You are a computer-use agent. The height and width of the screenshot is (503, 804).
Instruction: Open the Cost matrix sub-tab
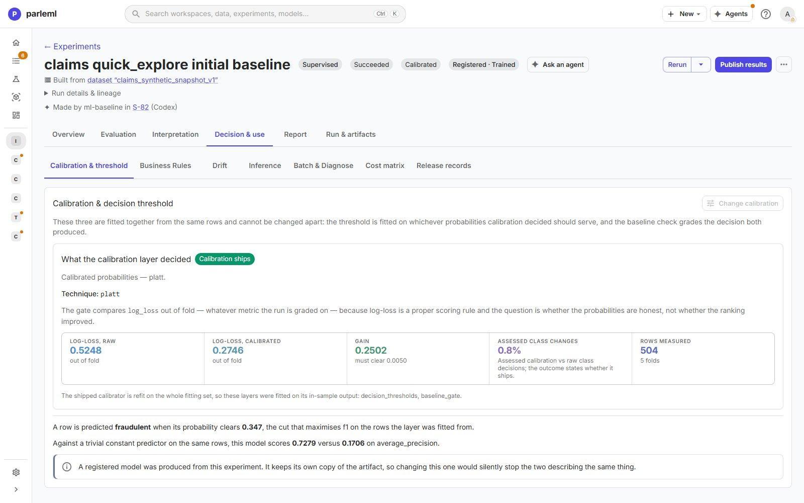pyautogui.click(x=385, y=165)
